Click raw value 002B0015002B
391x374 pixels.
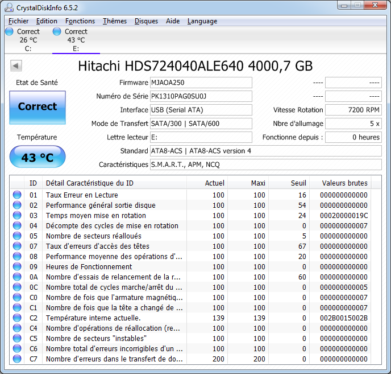pos(344,318)
